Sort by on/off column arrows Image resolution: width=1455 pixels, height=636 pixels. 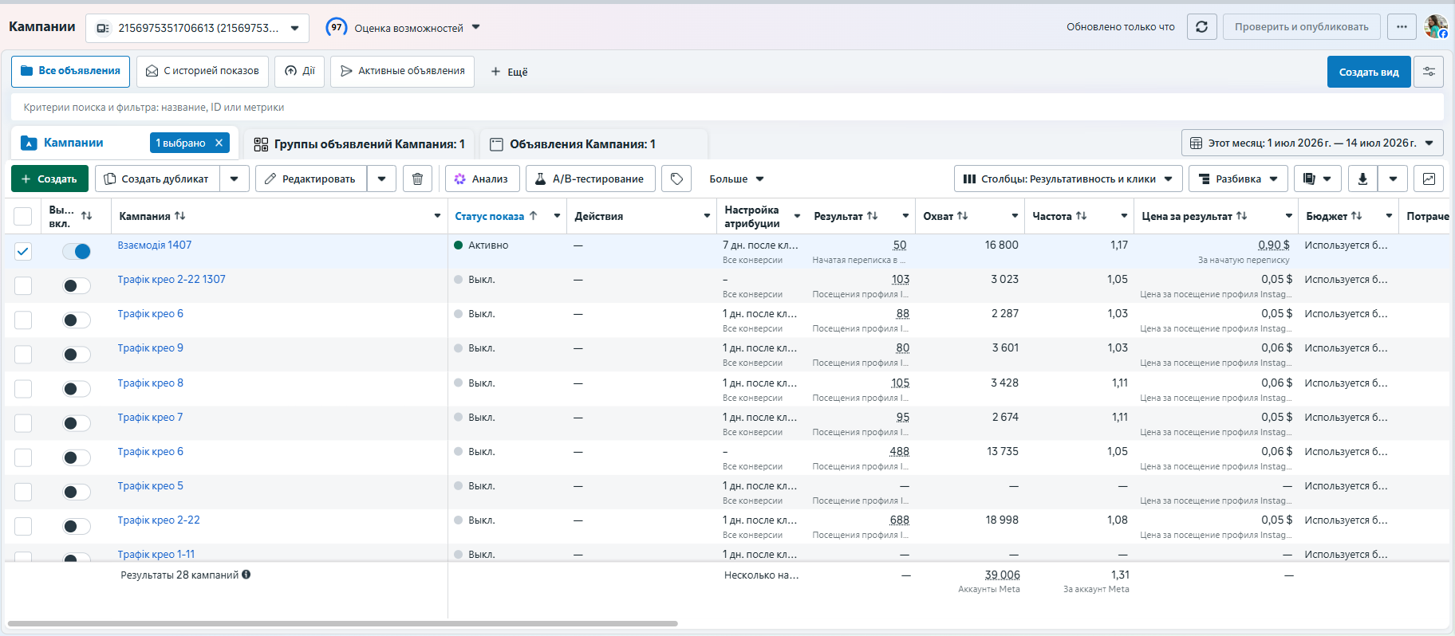tap(87, 216)
